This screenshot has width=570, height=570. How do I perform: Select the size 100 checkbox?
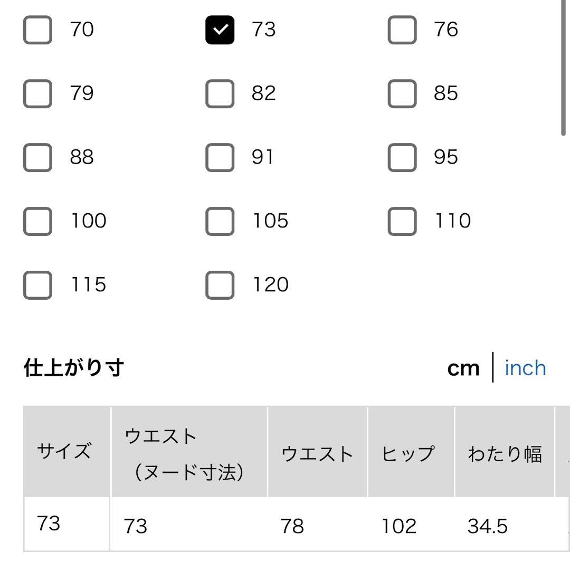click(37, 221)
